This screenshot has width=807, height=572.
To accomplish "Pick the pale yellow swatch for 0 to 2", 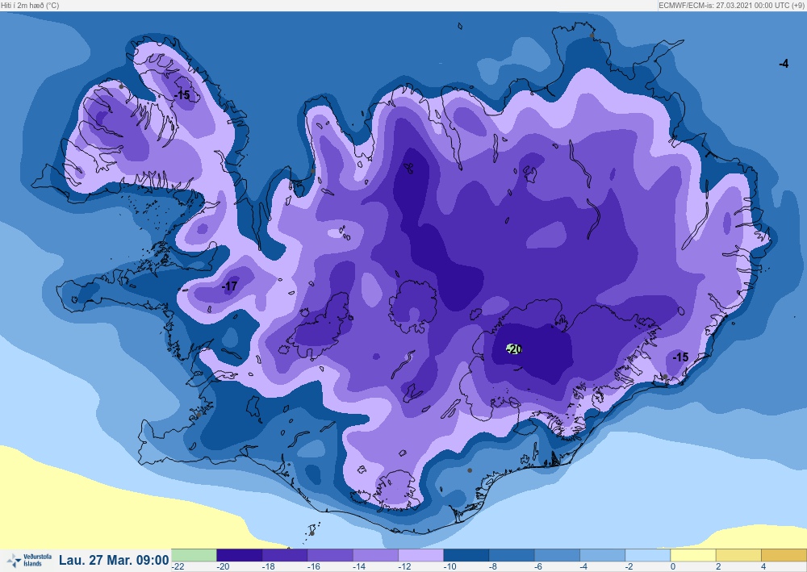I will click(693, 555).
